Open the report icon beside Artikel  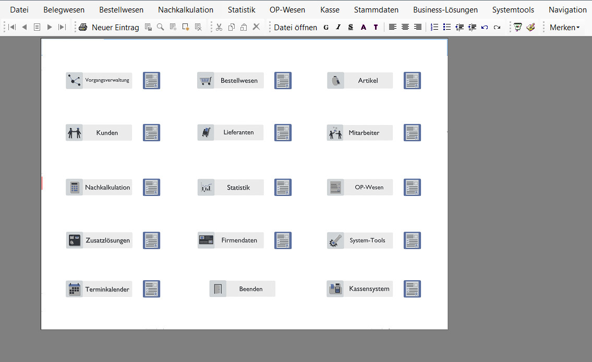pos(412,81)
